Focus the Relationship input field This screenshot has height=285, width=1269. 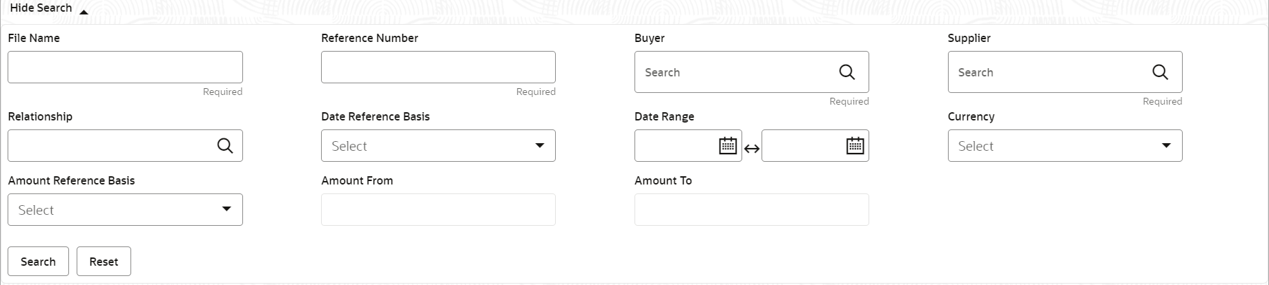tap(110, 146)
